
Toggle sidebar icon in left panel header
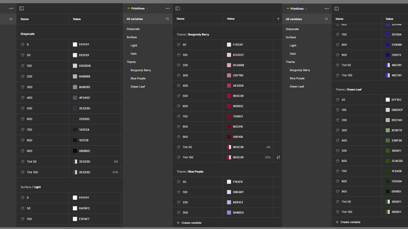click(22, 8)
